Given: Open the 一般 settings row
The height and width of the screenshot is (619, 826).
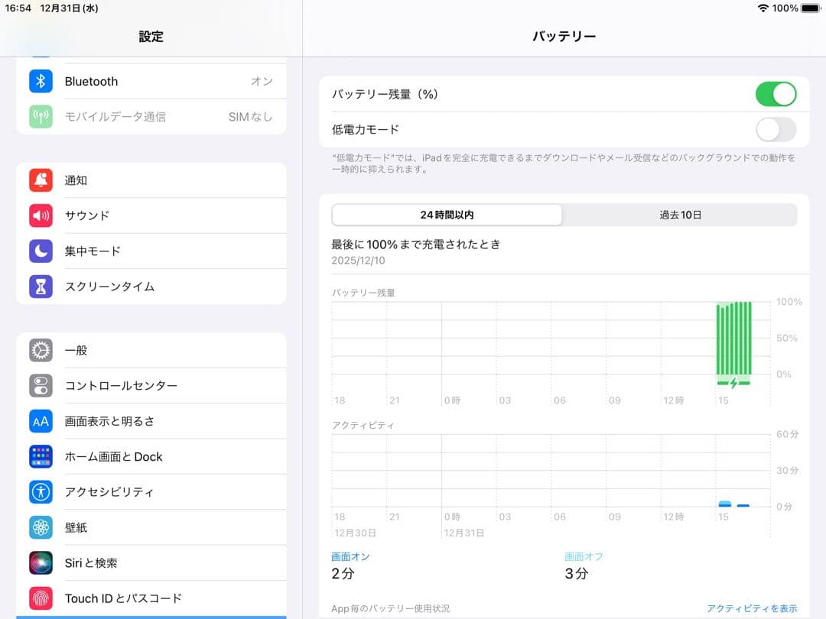Looking at the screenshot, I should [151, 350].
